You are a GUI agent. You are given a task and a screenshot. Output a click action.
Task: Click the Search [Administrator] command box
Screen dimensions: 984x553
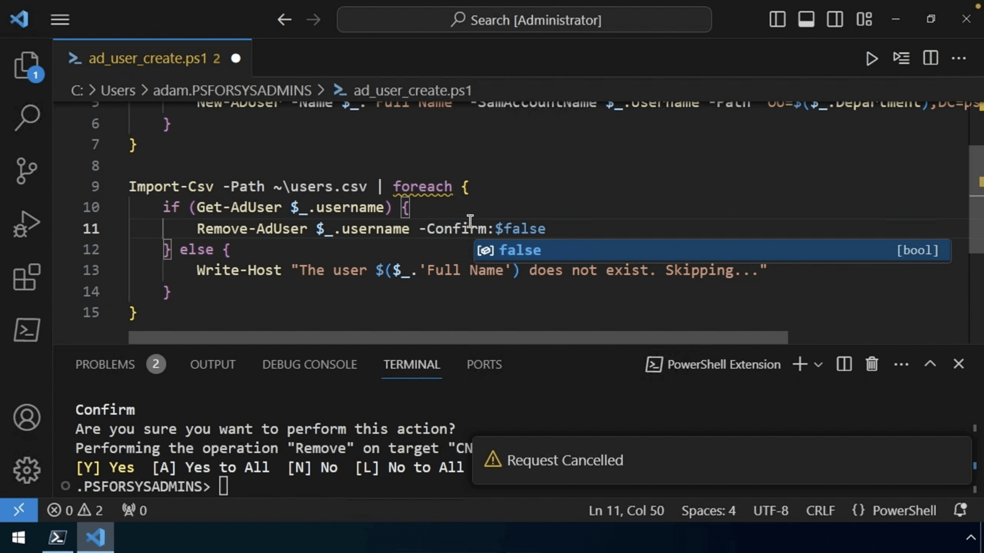(x=524, y=19)
